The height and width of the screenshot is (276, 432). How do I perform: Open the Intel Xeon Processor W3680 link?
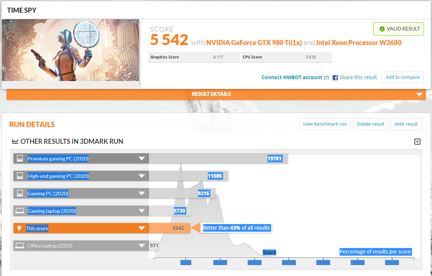pos(359,42)
